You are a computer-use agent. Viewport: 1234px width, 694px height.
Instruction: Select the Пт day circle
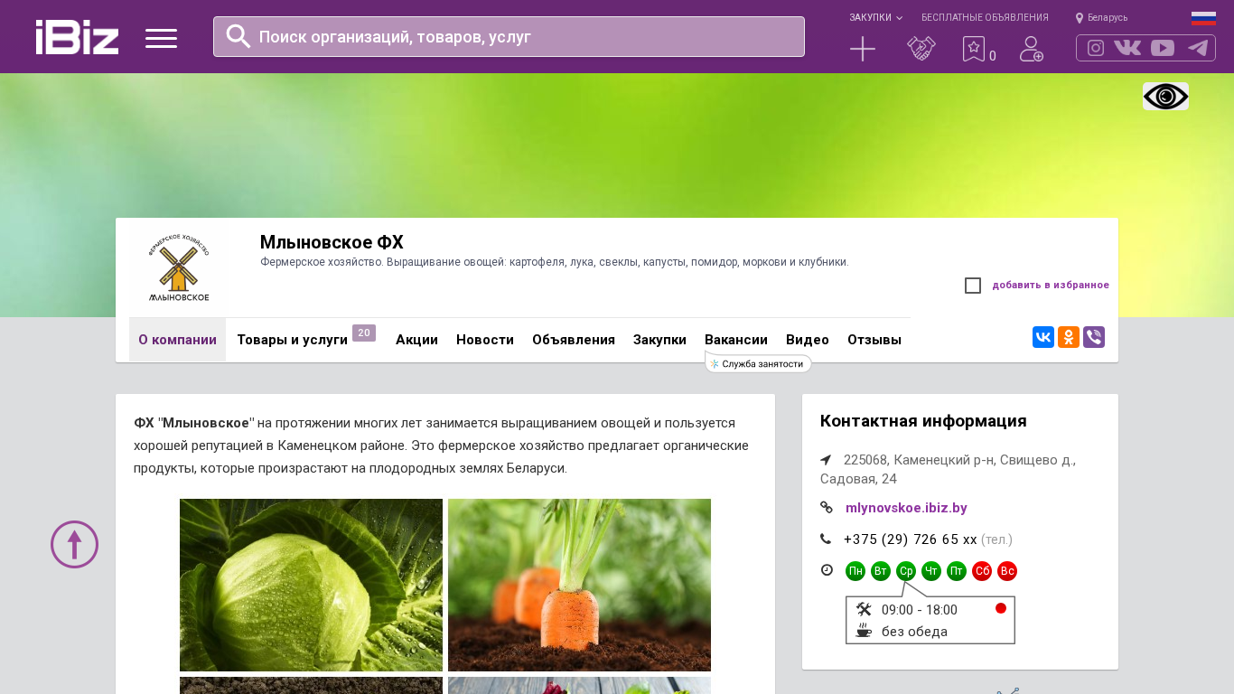pos(957,571)
